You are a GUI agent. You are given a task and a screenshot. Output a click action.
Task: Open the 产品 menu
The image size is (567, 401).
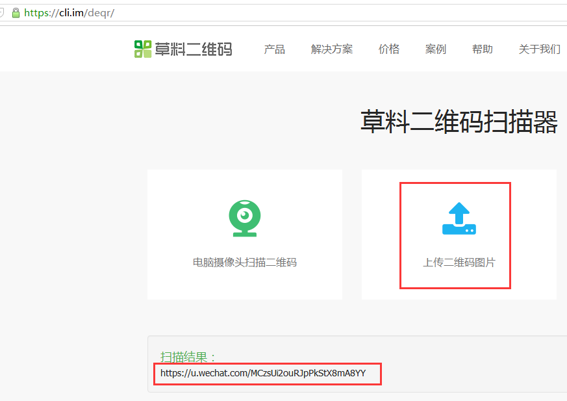(275, 49)
